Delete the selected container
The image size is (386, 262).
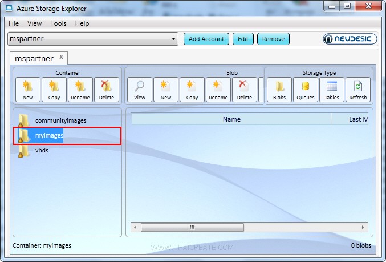(x=107, y=90)
